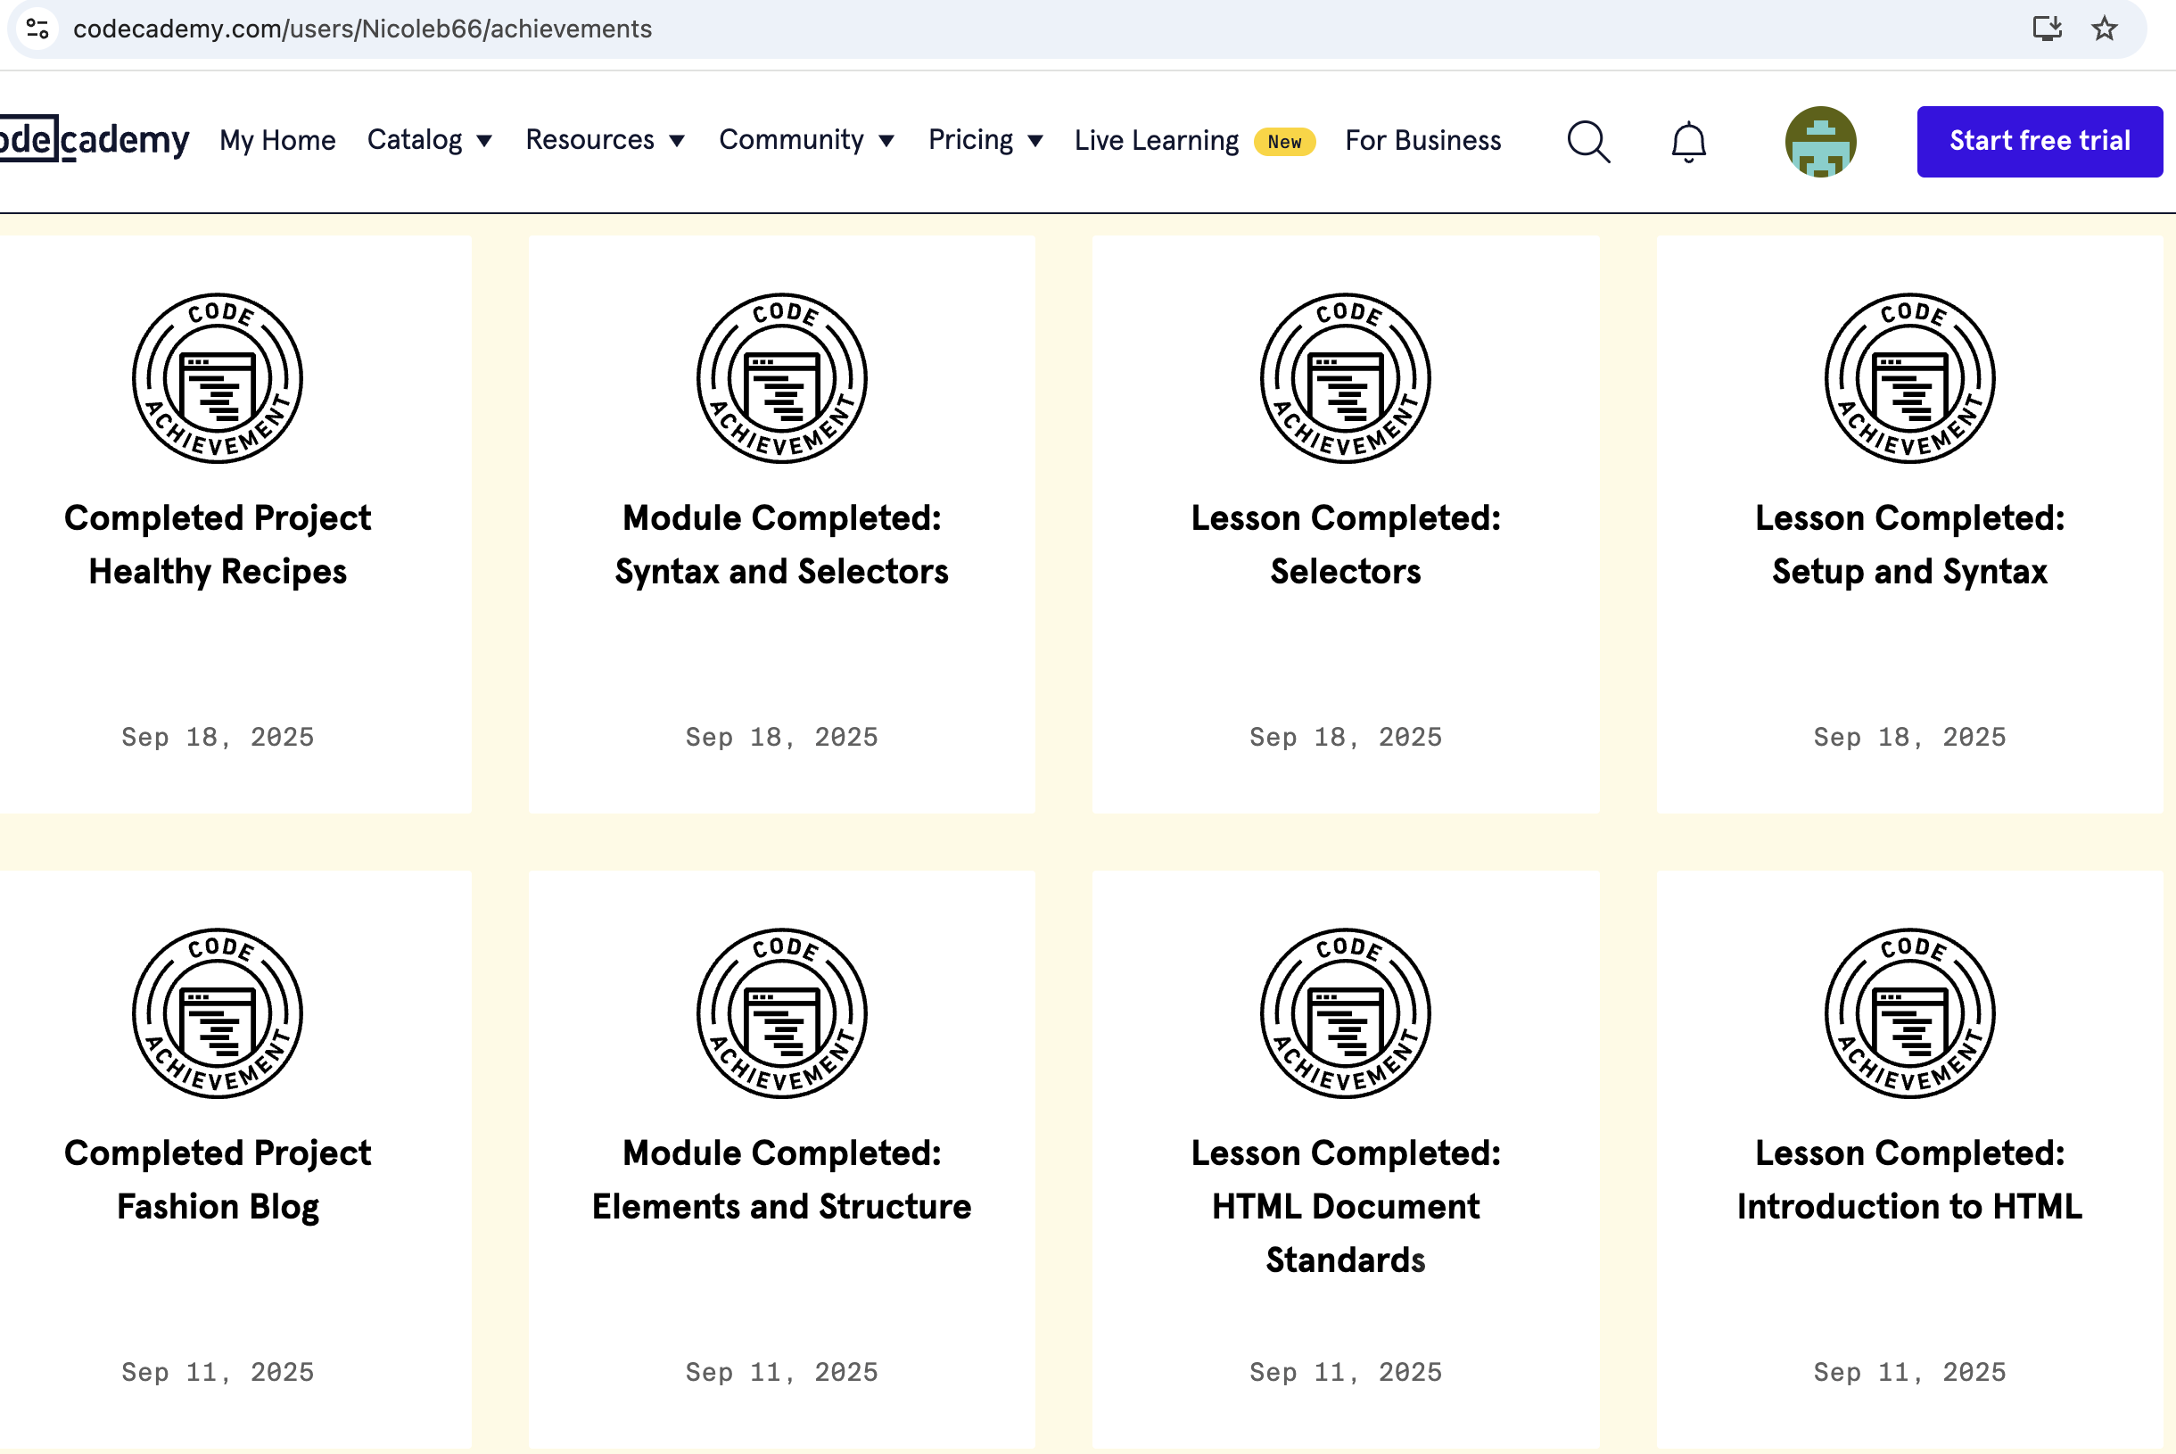Click Introduction to HTML badge icon
Viewport: 2176px width, 1454px height.
tap(1909, 1012)
